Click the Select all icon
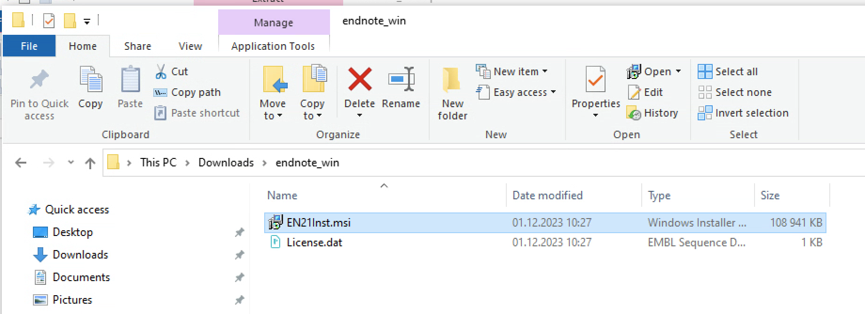This screenshot has height=314, width=865. coord(705,71)
